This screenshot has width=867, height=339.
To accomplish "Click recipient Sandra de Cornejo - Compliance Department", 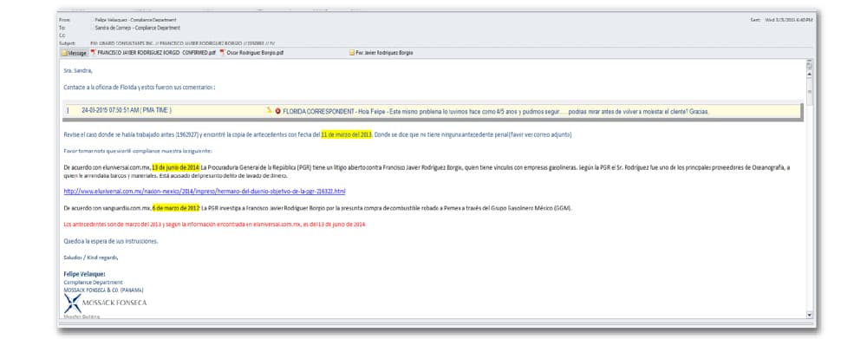I will (x=137, y=27).
